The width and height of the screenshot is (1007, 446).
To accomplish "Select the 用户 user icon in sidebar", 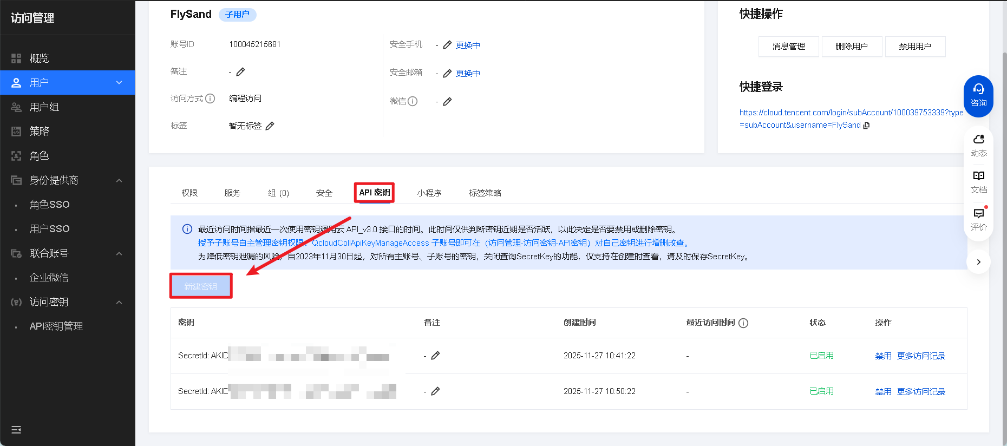I will coord(16,83).
